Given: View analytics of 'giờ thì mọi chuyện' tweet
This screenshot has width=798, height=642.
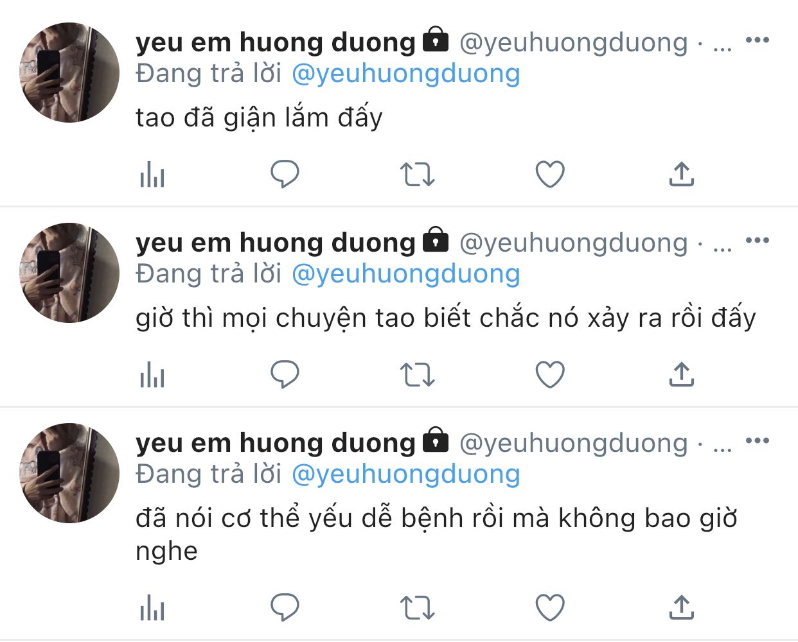Looking at the screenshot, I should (152, 374).
